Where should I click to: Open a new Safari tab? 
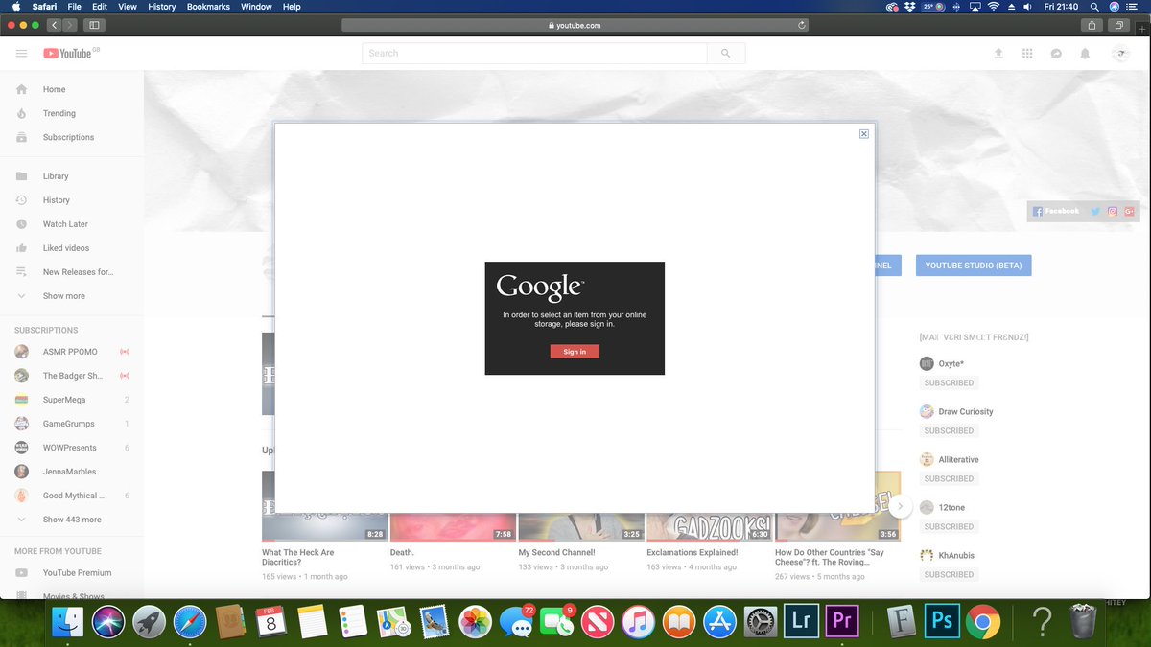click(x=1141, y=30)
